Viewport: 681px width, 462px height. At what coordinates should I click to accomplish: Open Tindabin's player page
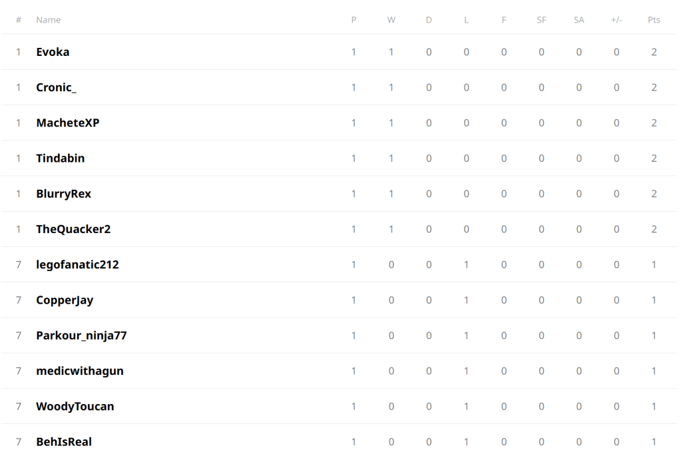(60, 158)
